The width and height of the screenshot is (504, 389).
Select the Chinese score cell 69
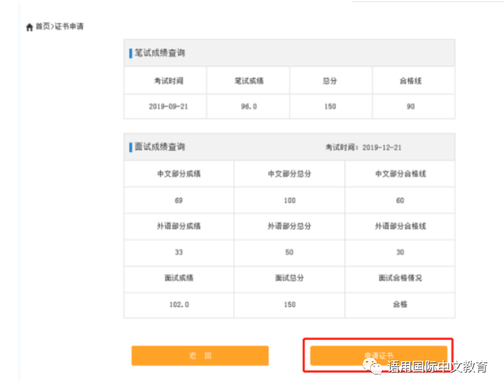tap(178, 200)
